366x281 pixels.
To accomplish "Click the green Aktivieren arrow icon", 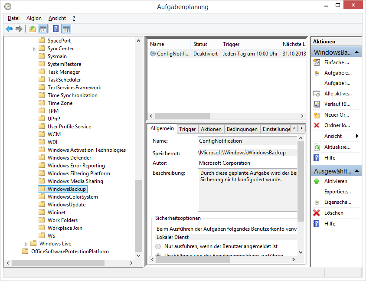I will 317,181.
